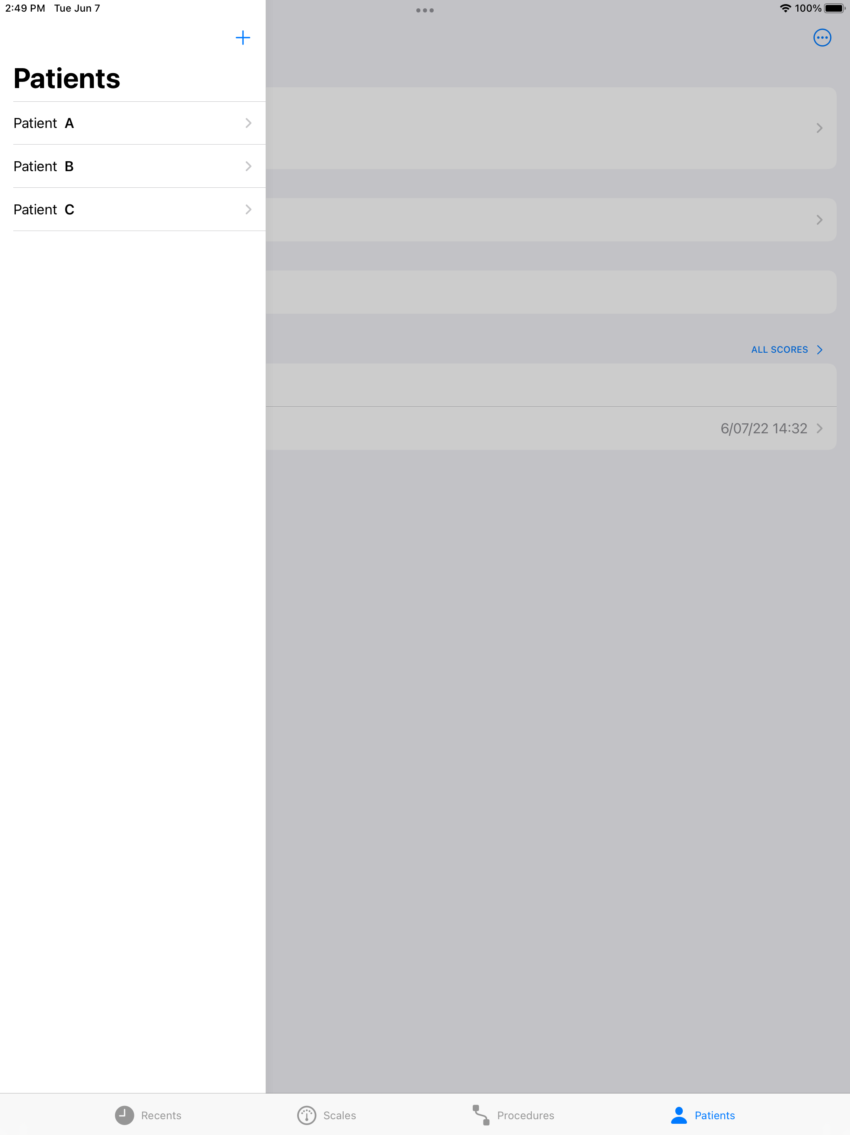This screenshot has height=1135, width=850.
Task: Click the Scales gauge icon
Action: click(x=307, y=1115)
